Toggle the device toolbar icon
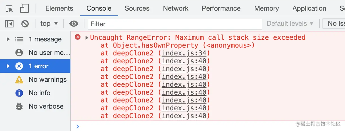This screenshot has height=131, width=345. 24,9
